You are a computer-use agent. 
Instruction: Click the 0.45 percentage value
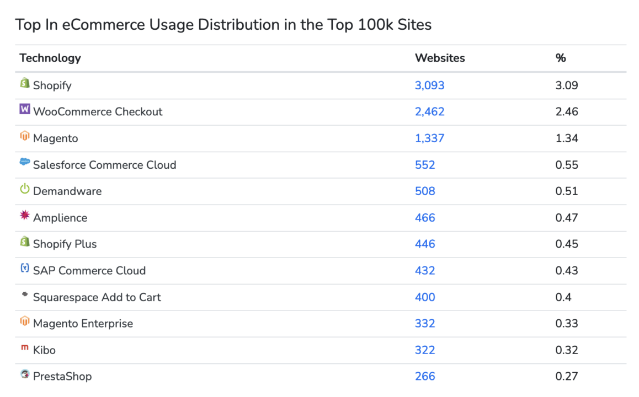[567, 244]
